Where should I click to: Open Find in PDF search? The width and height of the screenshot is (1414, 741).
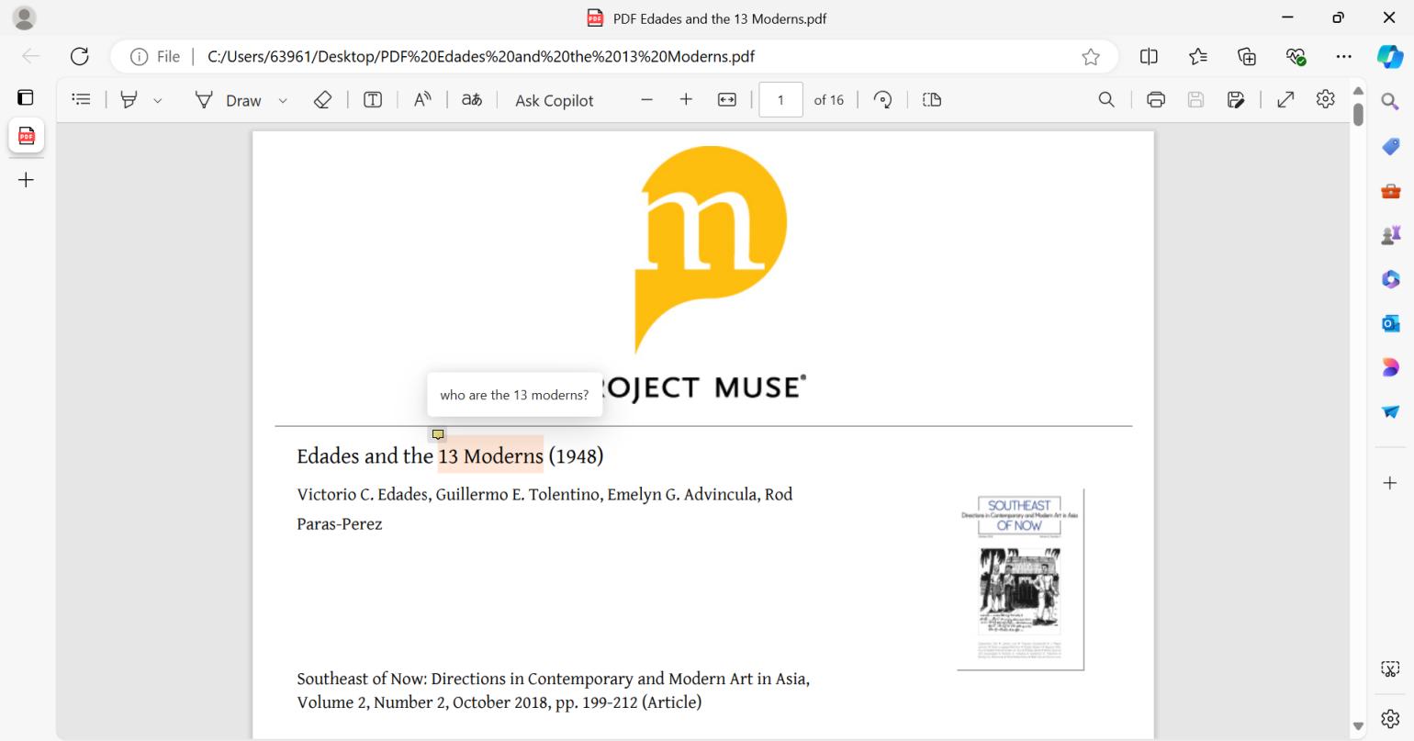1107,100
